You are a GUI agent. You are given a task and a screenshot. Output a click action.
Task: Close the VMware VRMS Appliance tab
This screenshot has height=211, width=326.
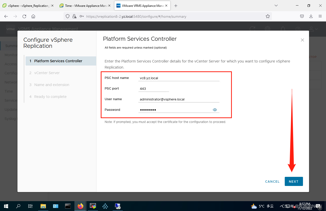(167, 6)
